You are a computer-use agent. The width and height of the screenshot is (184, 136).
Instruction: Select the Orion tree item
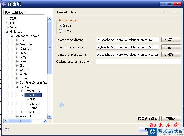pyautogui.click(x=23, y=74)
